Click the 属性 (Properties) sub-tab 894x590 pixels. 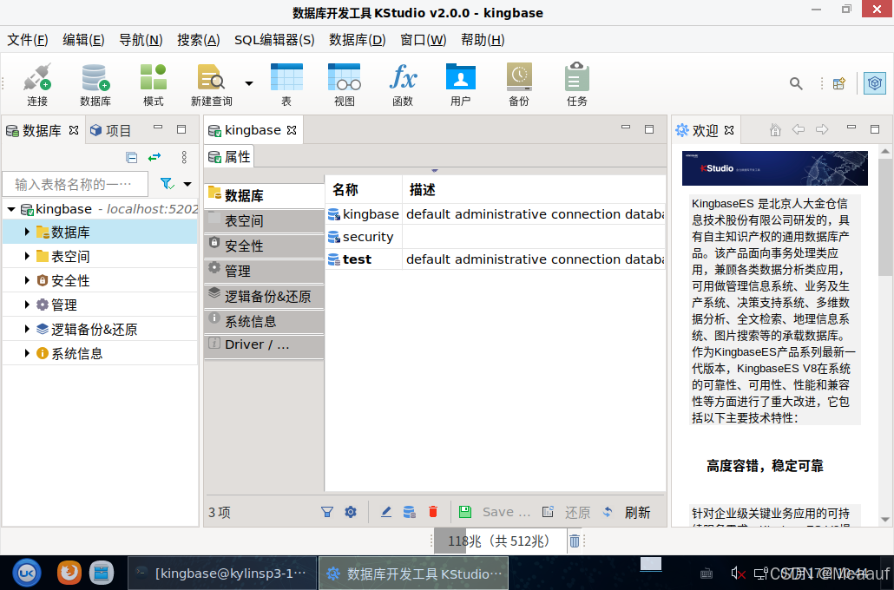coord(229,157)
